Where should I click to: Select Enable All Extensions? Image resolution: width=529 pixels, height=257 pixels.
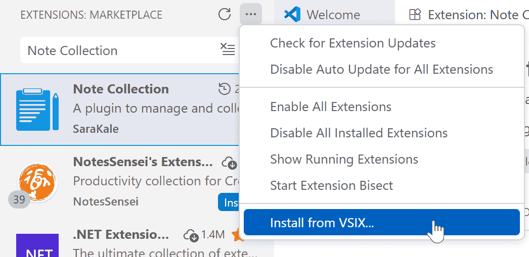tap(331, 107)
